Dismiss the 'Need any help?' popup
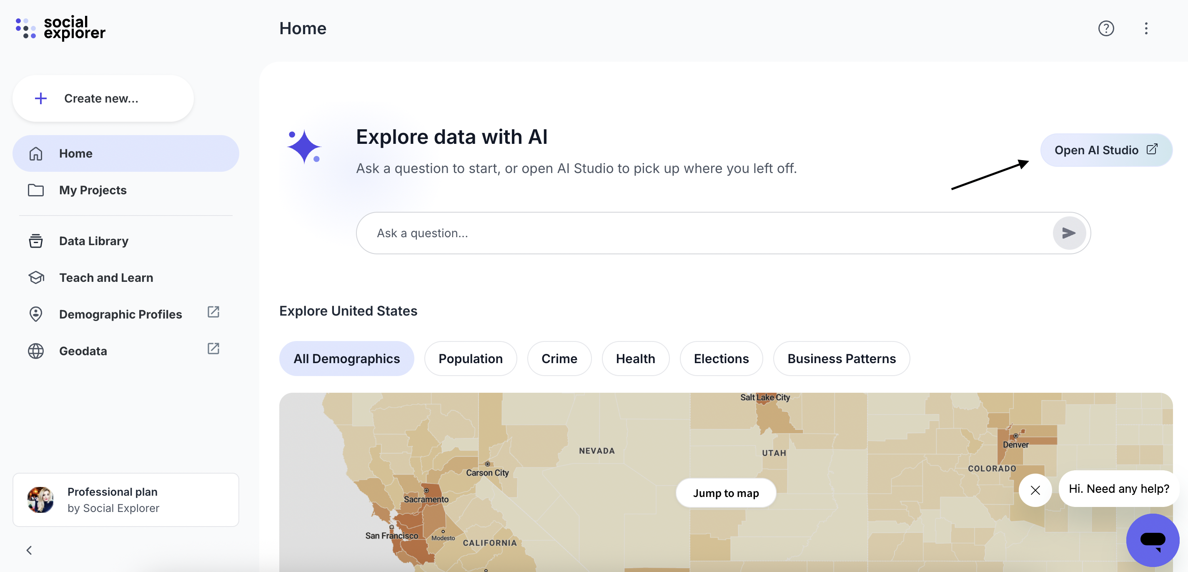The height and width of the screenshot is (572, 1188). pyautogui.click(x=1035, y=490)
